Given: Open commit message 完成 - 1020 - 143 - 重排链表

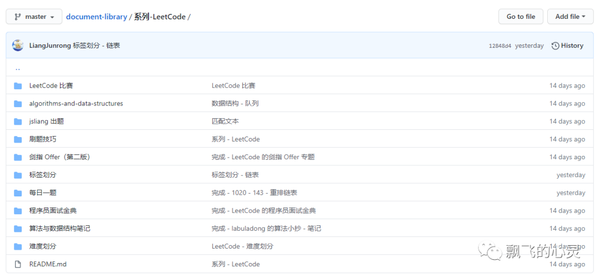Looking at the screenshot, I should pyautogui.click(x=254, y=193).
